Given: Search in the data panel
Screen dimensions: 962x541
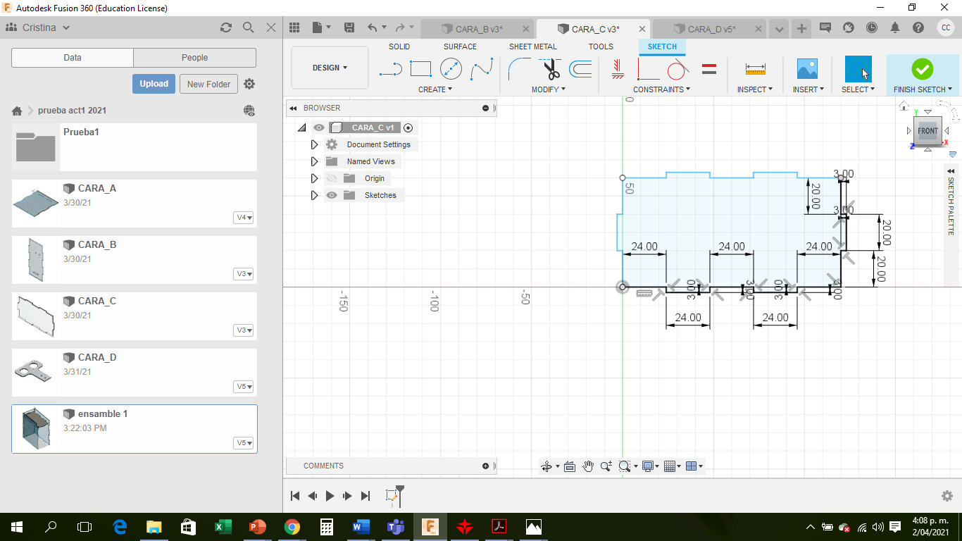Looking at the screenshot, I should 248,27.
